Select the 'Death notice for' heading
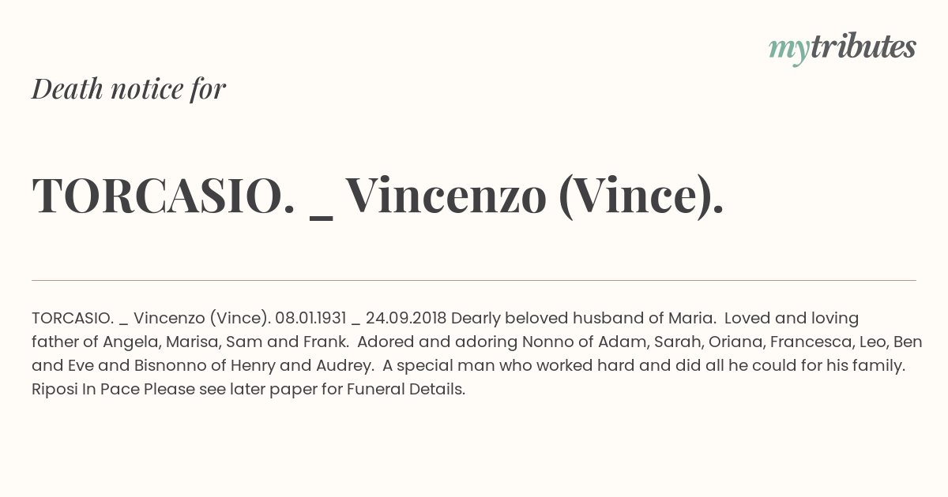This screenshot has width=948, height=497. pyautogui.click(x=129, y=89)
